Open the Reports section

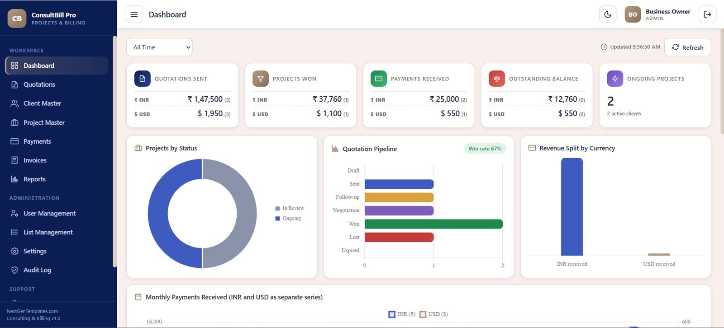click(x=57, y=179)
